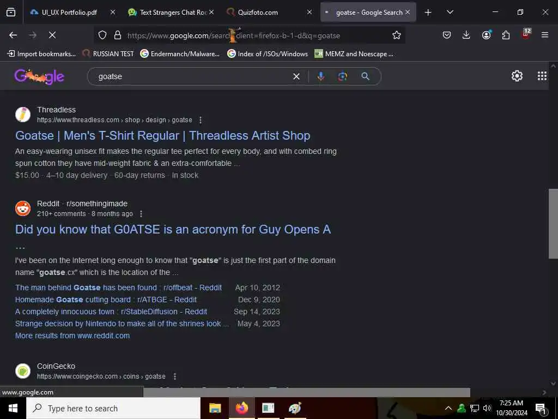Open 'A completely innocuous town' link
Screen dimensions: 558x419
click(111, 312)
